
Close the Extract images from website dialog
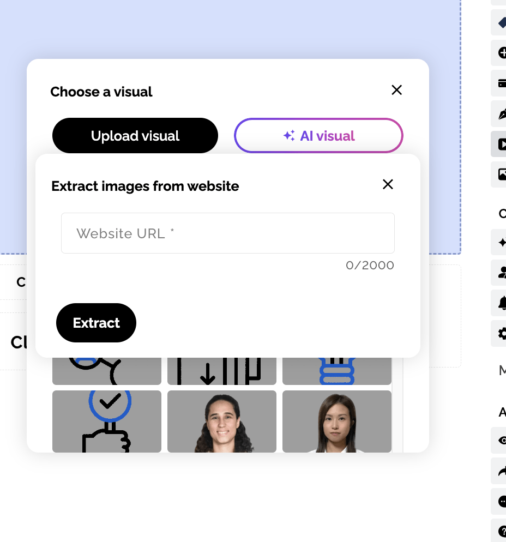tap(388, 184)
